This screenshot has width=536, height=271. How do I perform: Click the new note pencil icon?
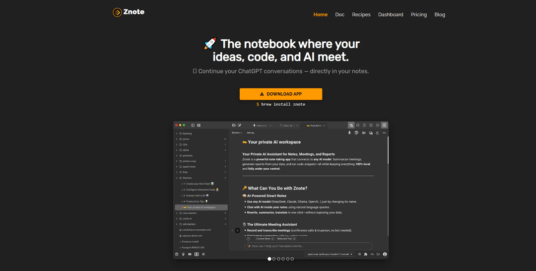[x=240, y=126]
